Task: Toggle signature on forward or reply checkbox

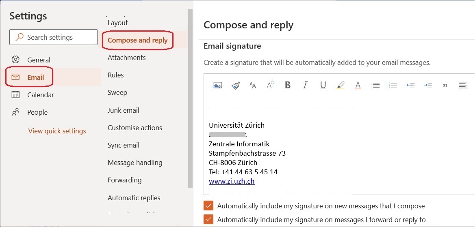Action: [208, 220]
